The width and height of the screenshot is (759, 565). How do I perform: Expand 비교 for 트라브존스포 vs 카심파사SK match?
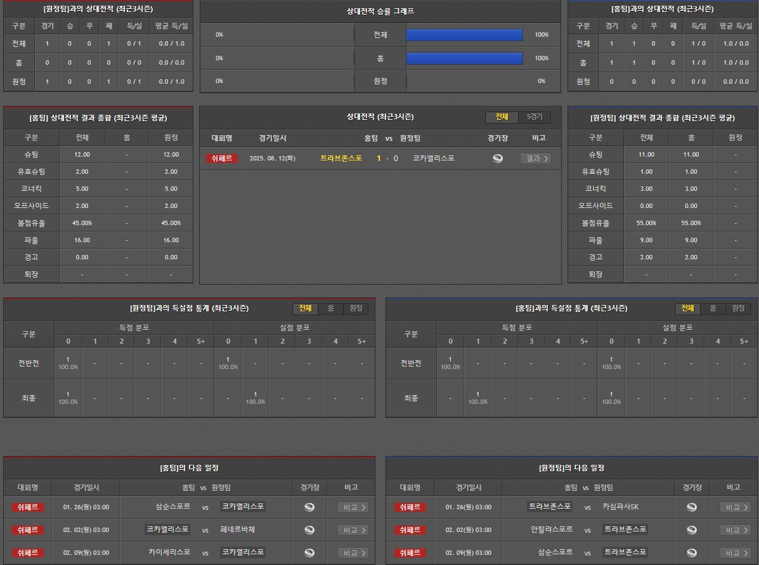coord(736,507)
